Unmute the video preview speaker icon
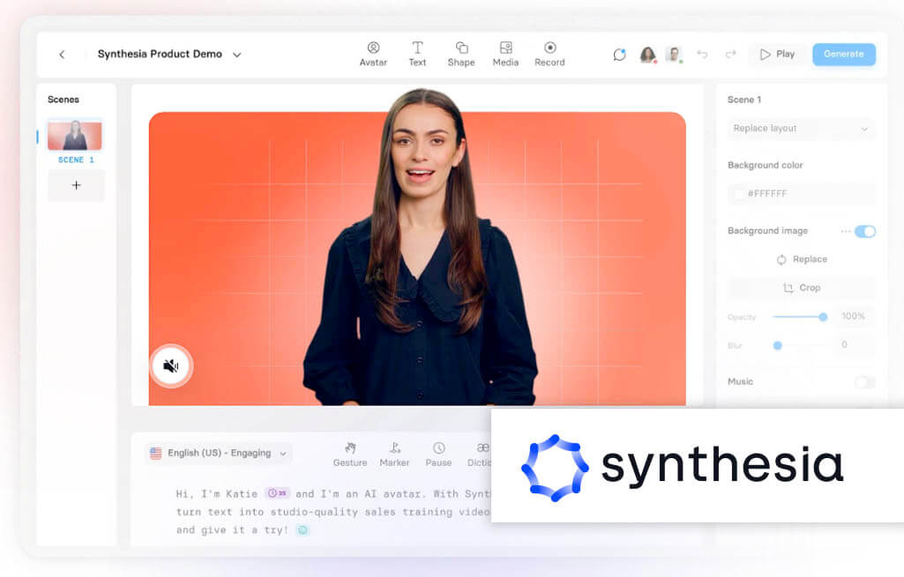Screen dimensions: 904x577 [x=171, y=366]
